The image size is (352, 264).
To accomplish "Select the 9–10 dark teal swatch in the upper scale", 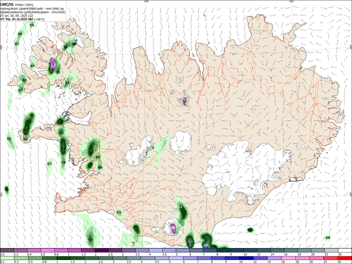I will click(x=237, y=250).
